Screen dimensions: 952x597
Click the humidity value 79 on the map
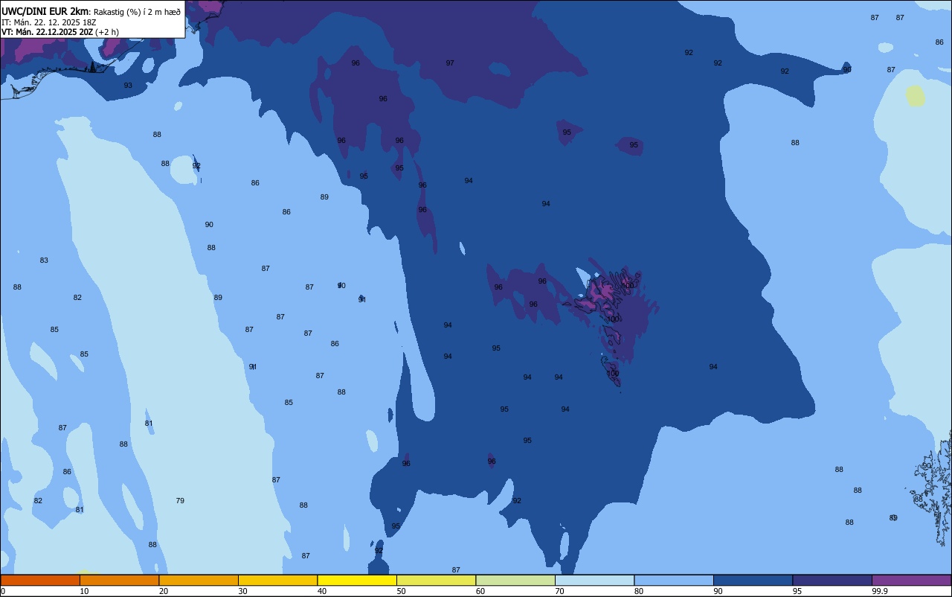pos(180,501)
